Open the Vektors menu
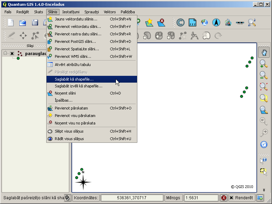 pos(110,12)
